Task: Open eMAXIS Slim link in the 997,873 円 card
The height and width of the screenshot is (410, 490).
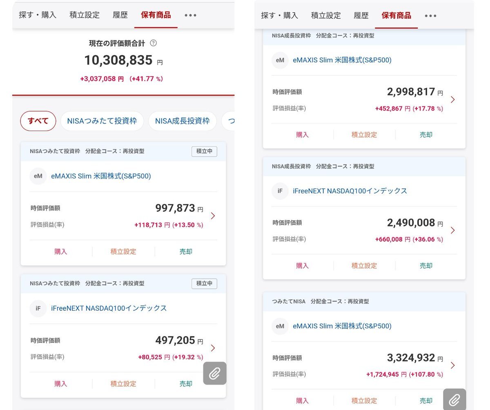Action: pyautogui.click(x=101, y=176)
